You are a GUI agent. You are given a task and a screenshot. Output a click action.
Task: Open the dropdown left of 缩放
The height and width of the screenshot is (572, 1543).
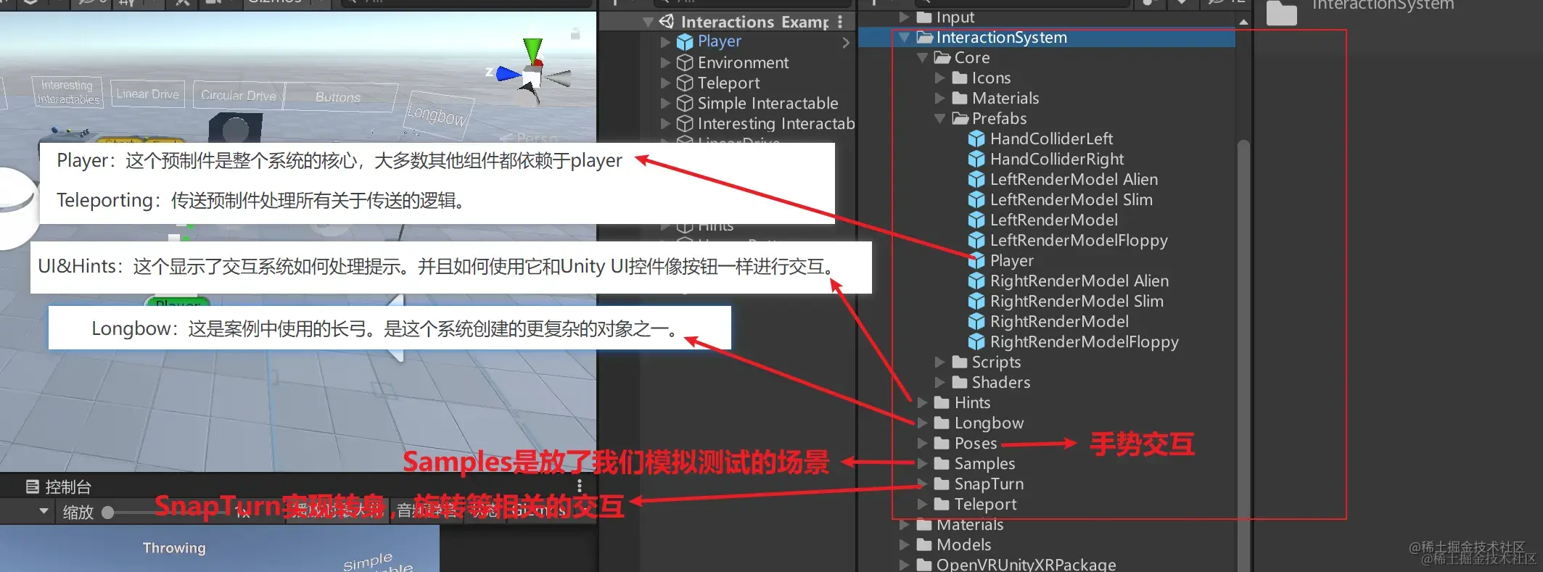pos(44,512)
